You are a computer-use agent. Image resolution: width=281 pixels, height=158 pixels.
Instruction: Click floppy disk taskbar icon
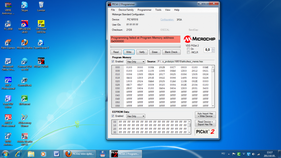point(103,154)
